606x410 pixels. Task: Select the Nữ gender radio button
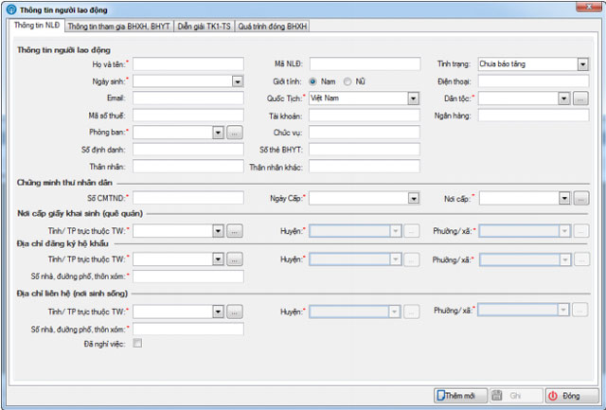coord(348,81)
